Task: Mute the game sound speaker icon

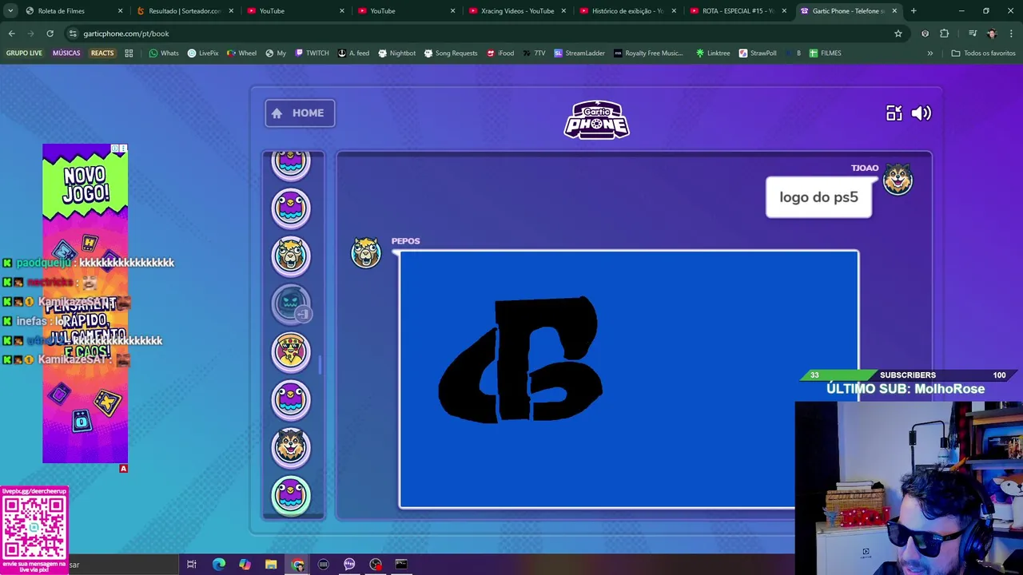Action: click(921, 113)
